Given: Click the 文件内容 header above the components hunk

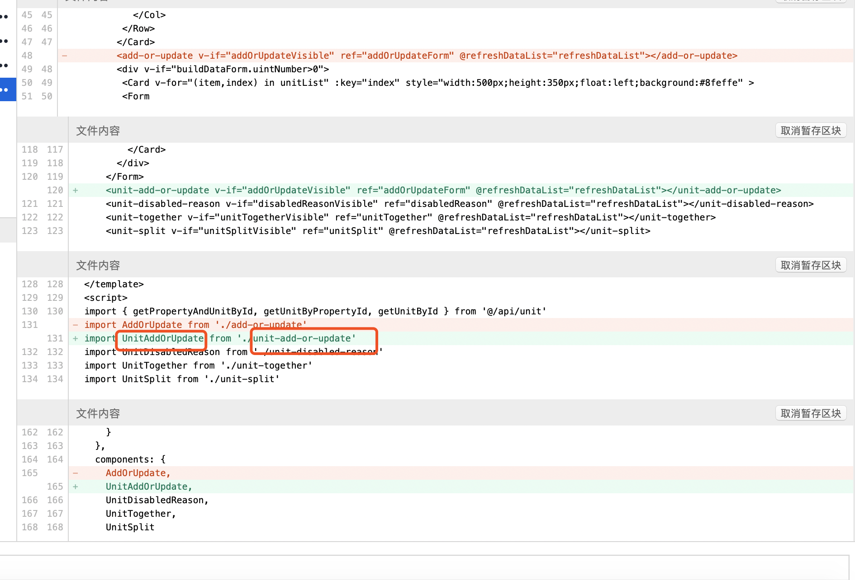Looking at the screenshot, I should 98,413.
